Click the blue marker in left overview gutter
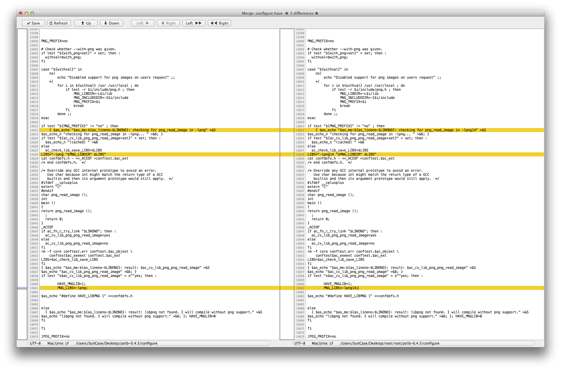Viewport: 561px width, 370px height. (22, 288)
